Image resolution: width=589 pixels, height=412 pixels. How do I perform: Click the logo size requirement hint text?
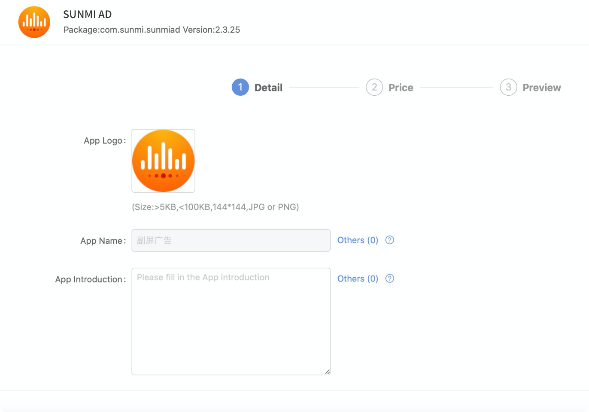point(215,207)
